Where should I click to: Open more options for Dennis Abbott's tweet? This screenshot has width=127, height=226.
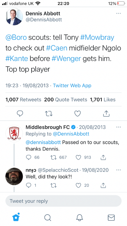pos(118,13)
